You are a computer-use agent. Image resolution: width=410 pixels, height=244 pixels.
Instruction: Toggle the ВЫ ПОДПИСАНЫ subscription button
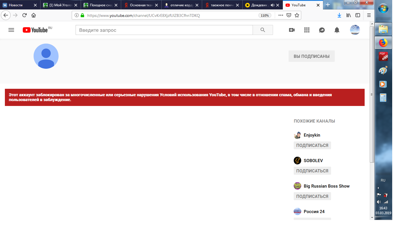pos(312,56)
